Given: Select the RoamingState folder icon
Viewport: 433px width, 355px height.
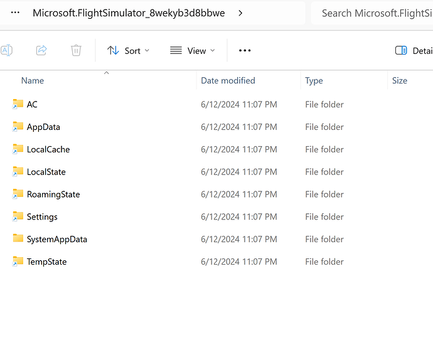Looking at the screenshot, I should pyautogui.click(x=18, y=194).
